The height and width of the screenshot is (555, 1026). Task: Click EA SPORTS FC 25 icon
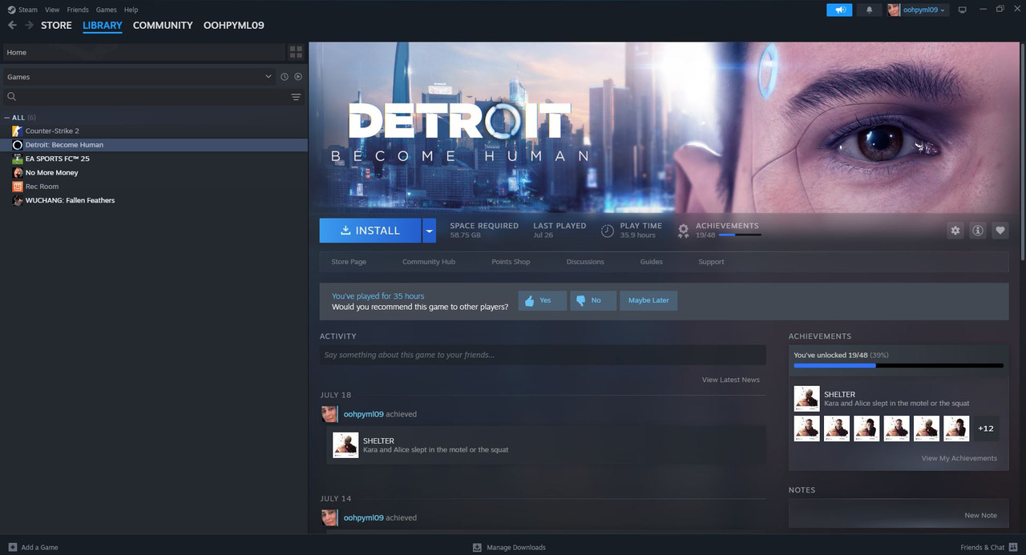18,159
